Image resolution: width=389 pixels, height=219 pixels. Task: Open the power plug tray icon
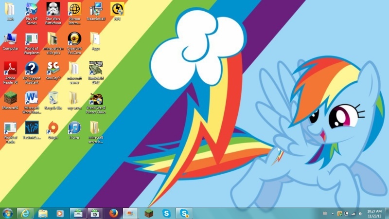(346, 214)
